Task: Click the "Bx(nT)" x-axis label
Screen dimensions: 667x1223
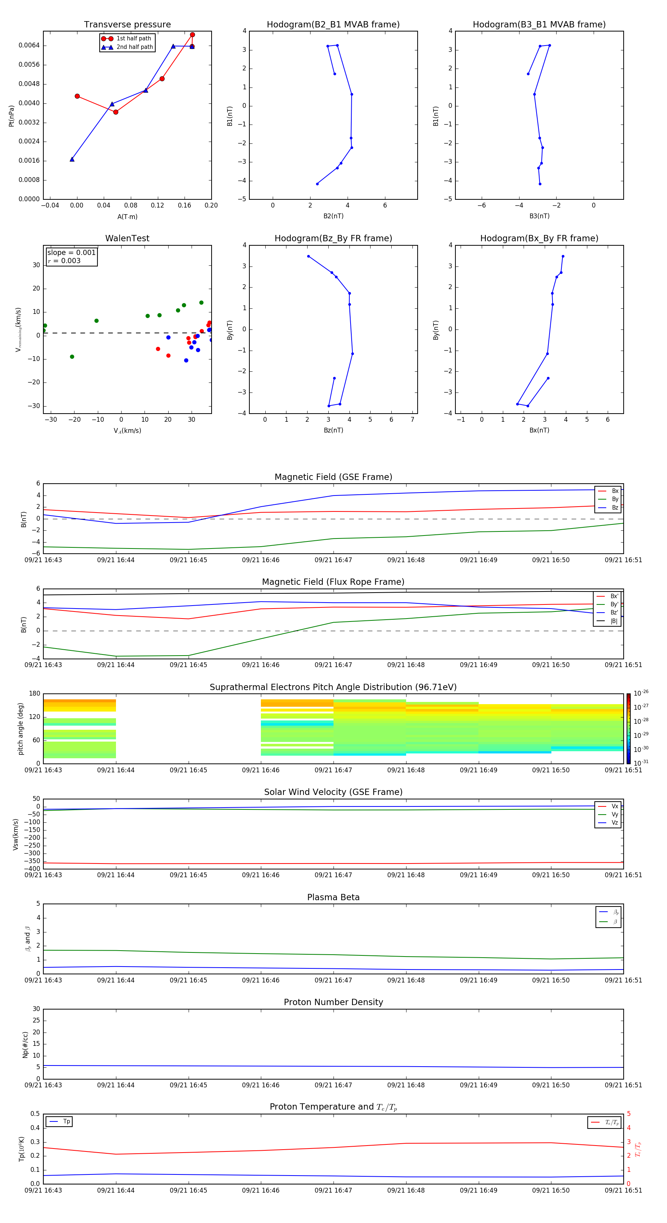Action: (539, 430)
